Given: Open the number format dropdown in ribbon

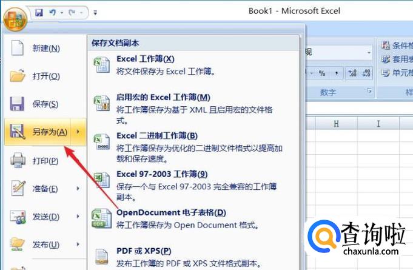Looking at the screenshot, I should (x=369, y=53).
